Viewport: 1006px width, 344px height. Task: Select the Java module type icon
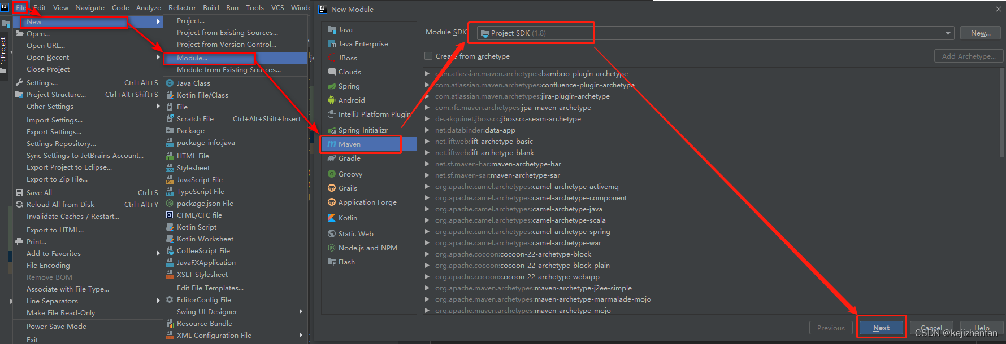pyautogui.click(x=332, y=30)
